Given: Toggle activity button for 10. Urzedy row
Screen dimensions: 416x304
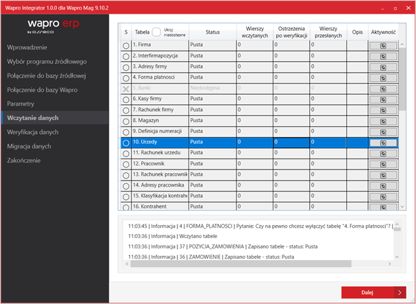Looking at the screenshot, I should (382, 143).
